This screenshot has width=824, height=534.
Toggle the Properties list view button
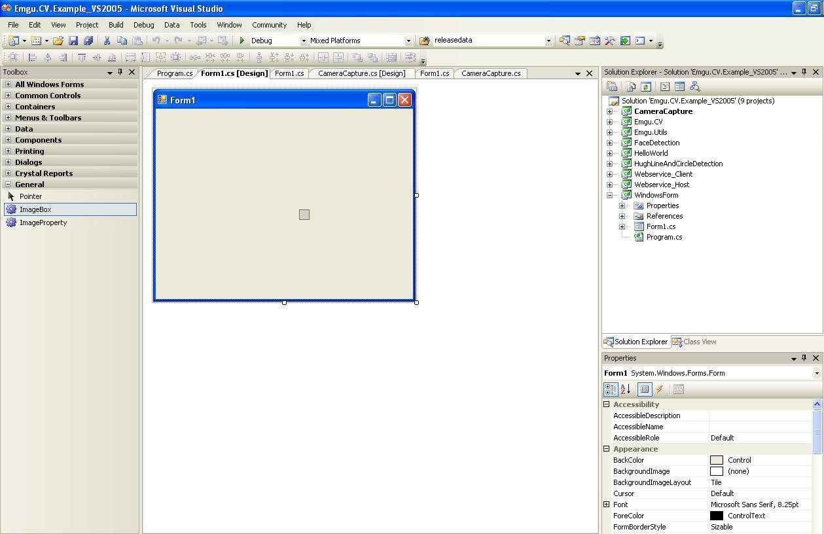coord(645,389)
